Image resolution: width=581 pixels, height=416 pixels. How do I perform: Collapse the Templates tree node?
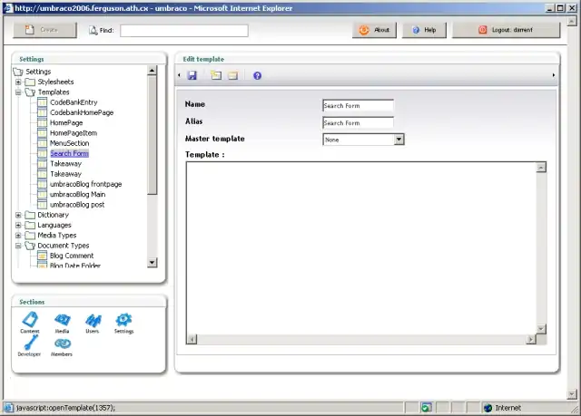[18, 92]
